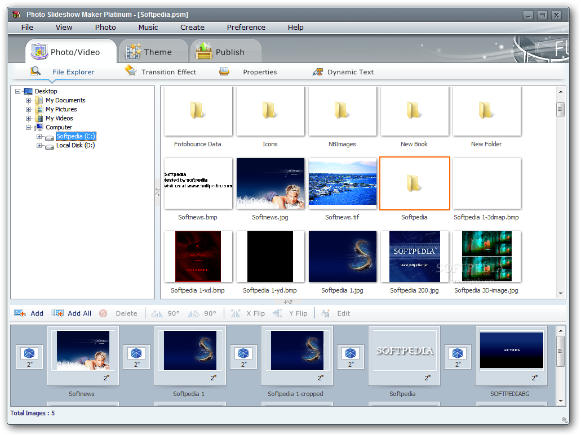Open the File menu

(x=27, y=28)
